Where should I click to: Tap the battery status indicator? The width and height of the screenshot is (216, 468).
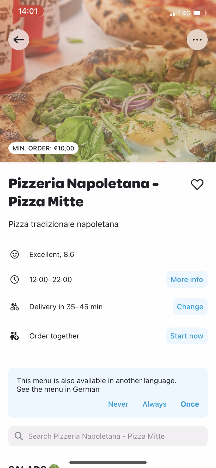200,13
